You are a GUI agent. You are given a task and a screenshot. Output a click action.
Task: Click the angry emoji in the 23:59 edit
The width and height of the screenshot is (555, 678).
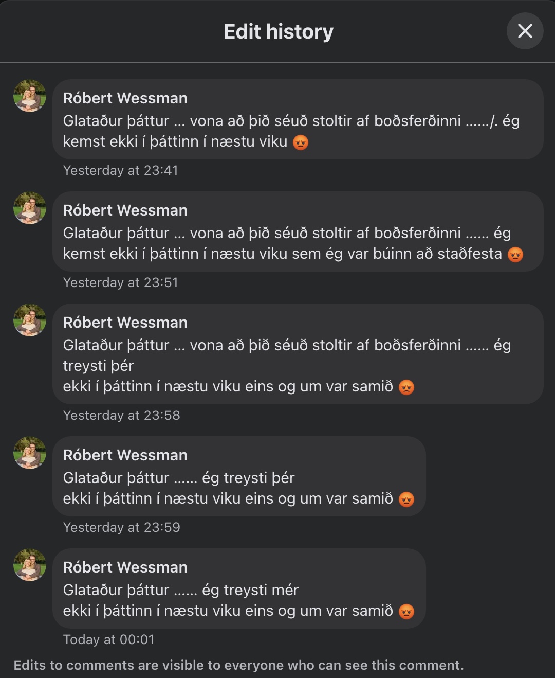(x=406, y=499)
